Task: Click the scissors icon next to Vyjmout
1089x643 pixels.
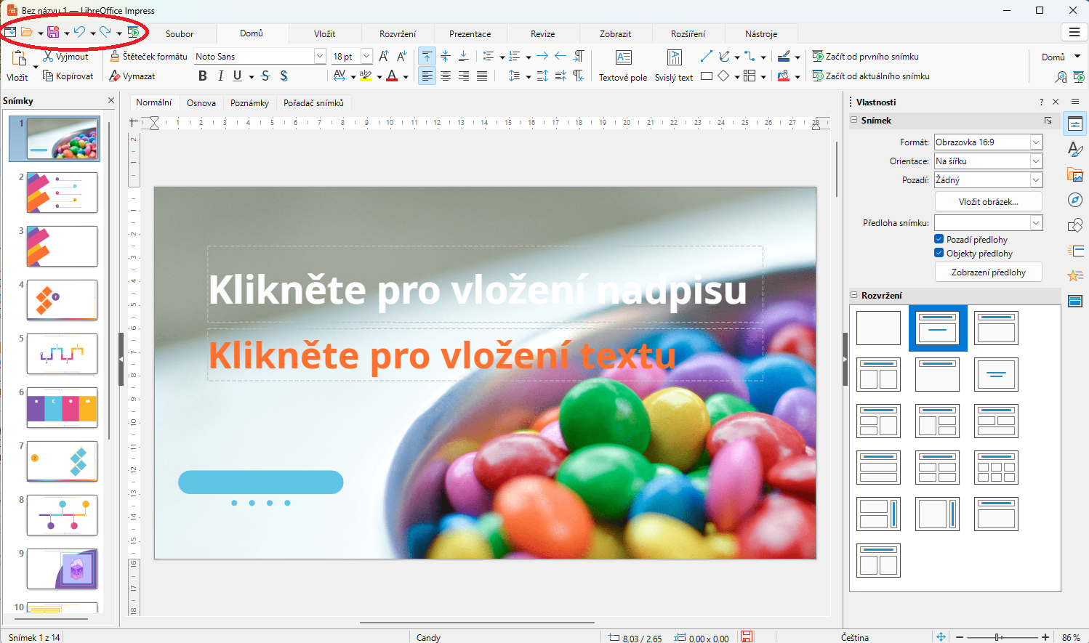Action: 48,56
